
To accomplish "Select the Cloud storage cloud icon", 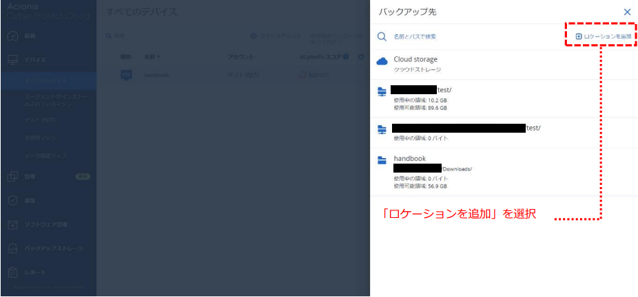I will [x=382, y=62].
